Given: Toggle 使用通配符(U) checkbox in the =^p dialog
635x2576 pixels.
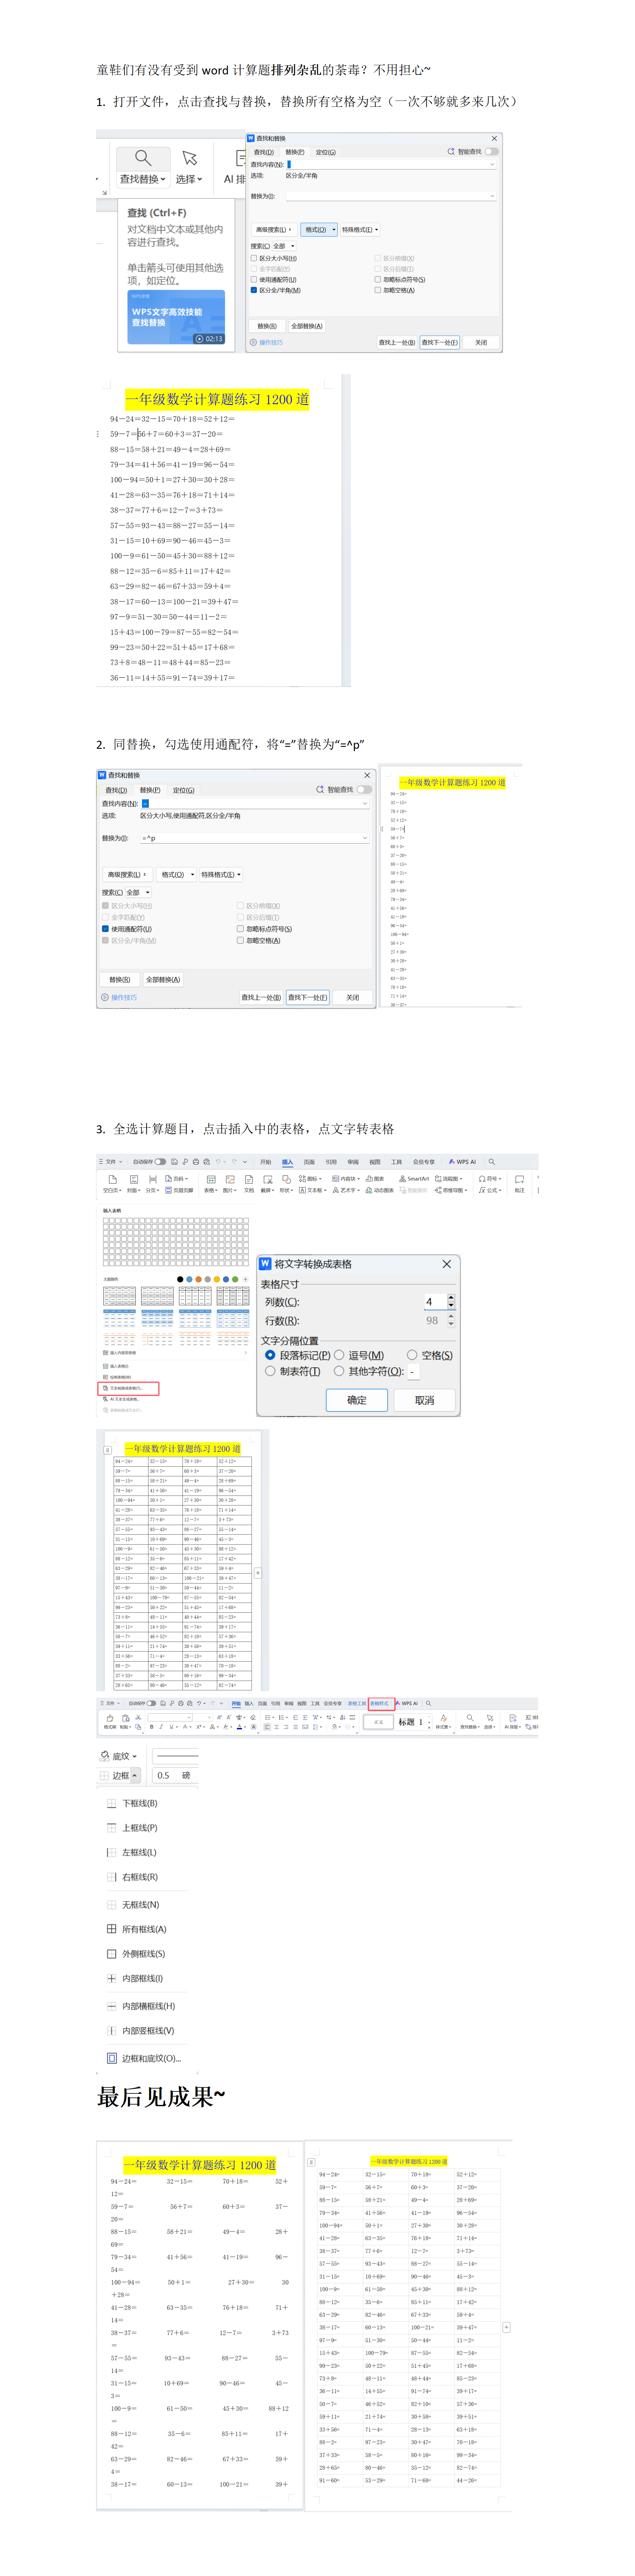Looking at the screenshot, I should click(x=105, y=929).
